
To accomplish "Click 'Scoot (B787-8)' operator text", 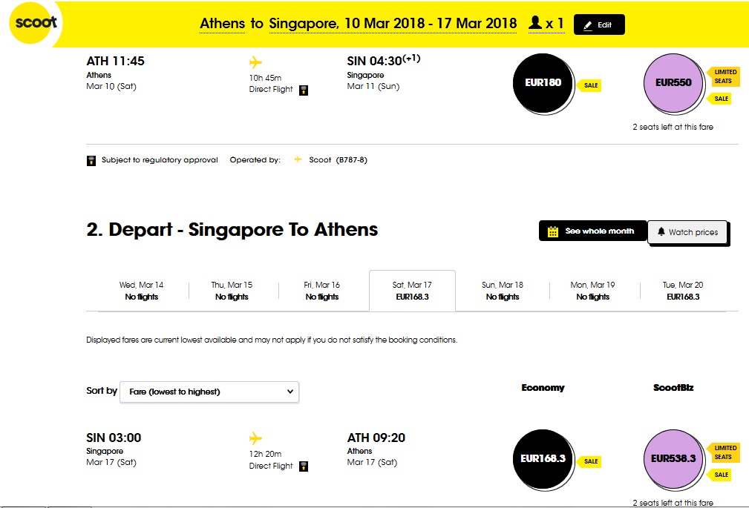I will [x=338, y=160].
